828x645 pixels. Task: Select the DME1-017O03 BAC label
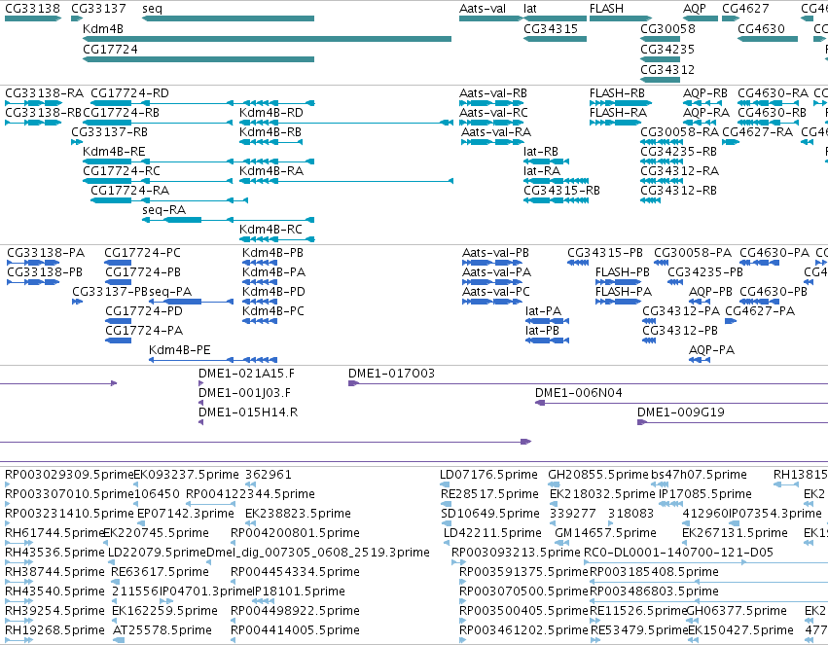pos(392,374)
